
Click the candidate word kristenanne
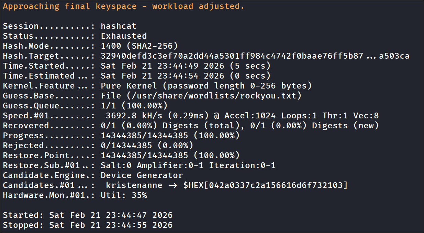[134, 185]
